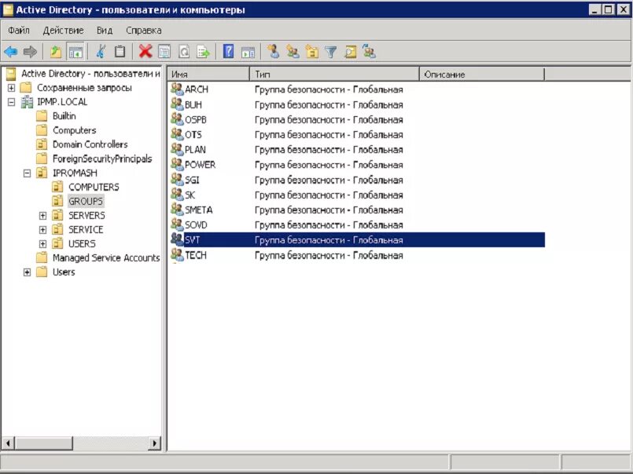Click the SERVICE folder icon
Image resolution: width=633 pixels, height=474 pixels.
pyautogui.click(x=57, y=229)
